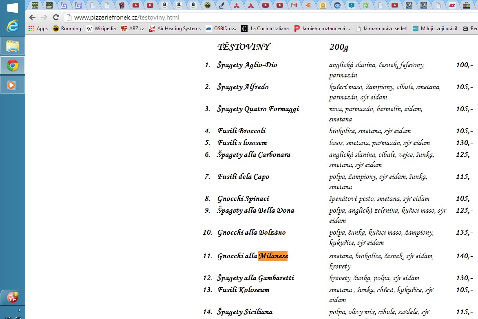The image size is (478, 319).
Task: Select the Špagety alla Bella Dona item
Action: tap(255, 210)
